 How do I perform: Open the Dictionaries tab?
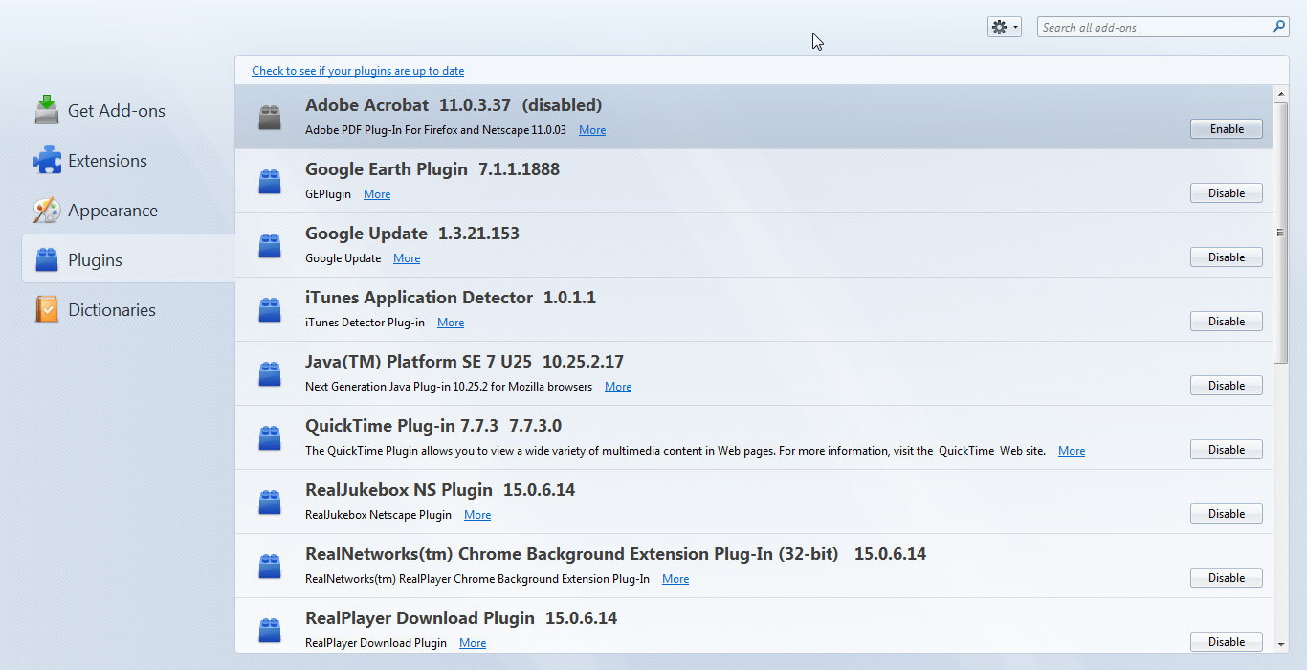coord(128,310)
